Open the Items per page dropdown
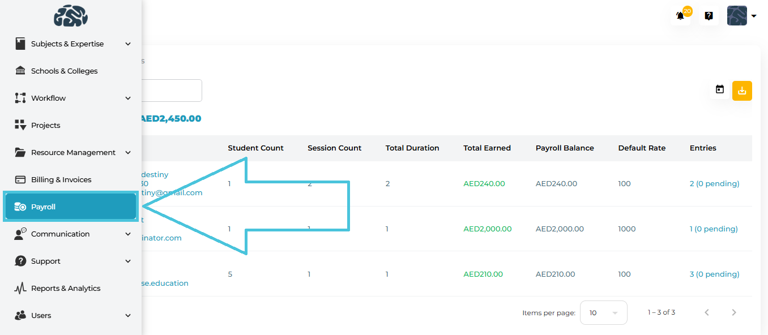 pos(603,312)
